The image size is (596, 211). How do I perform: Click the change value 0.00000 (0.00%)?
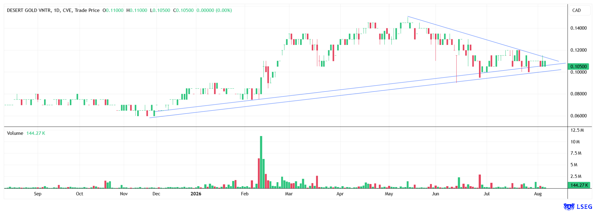[214, 10]
